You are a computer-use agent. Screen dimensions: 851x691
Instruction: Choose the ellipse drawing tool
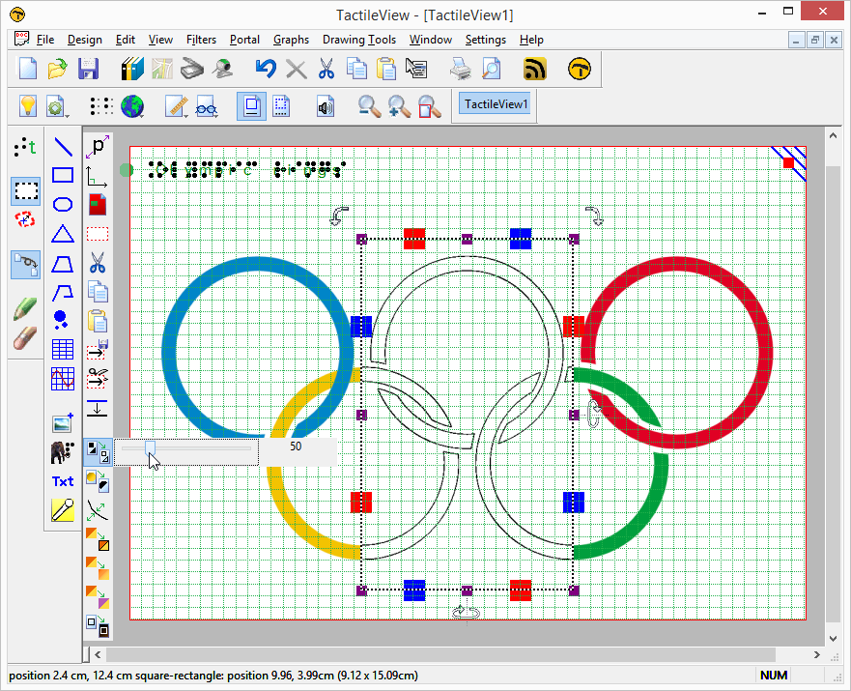pyautogui.click(x=63, y=205)
